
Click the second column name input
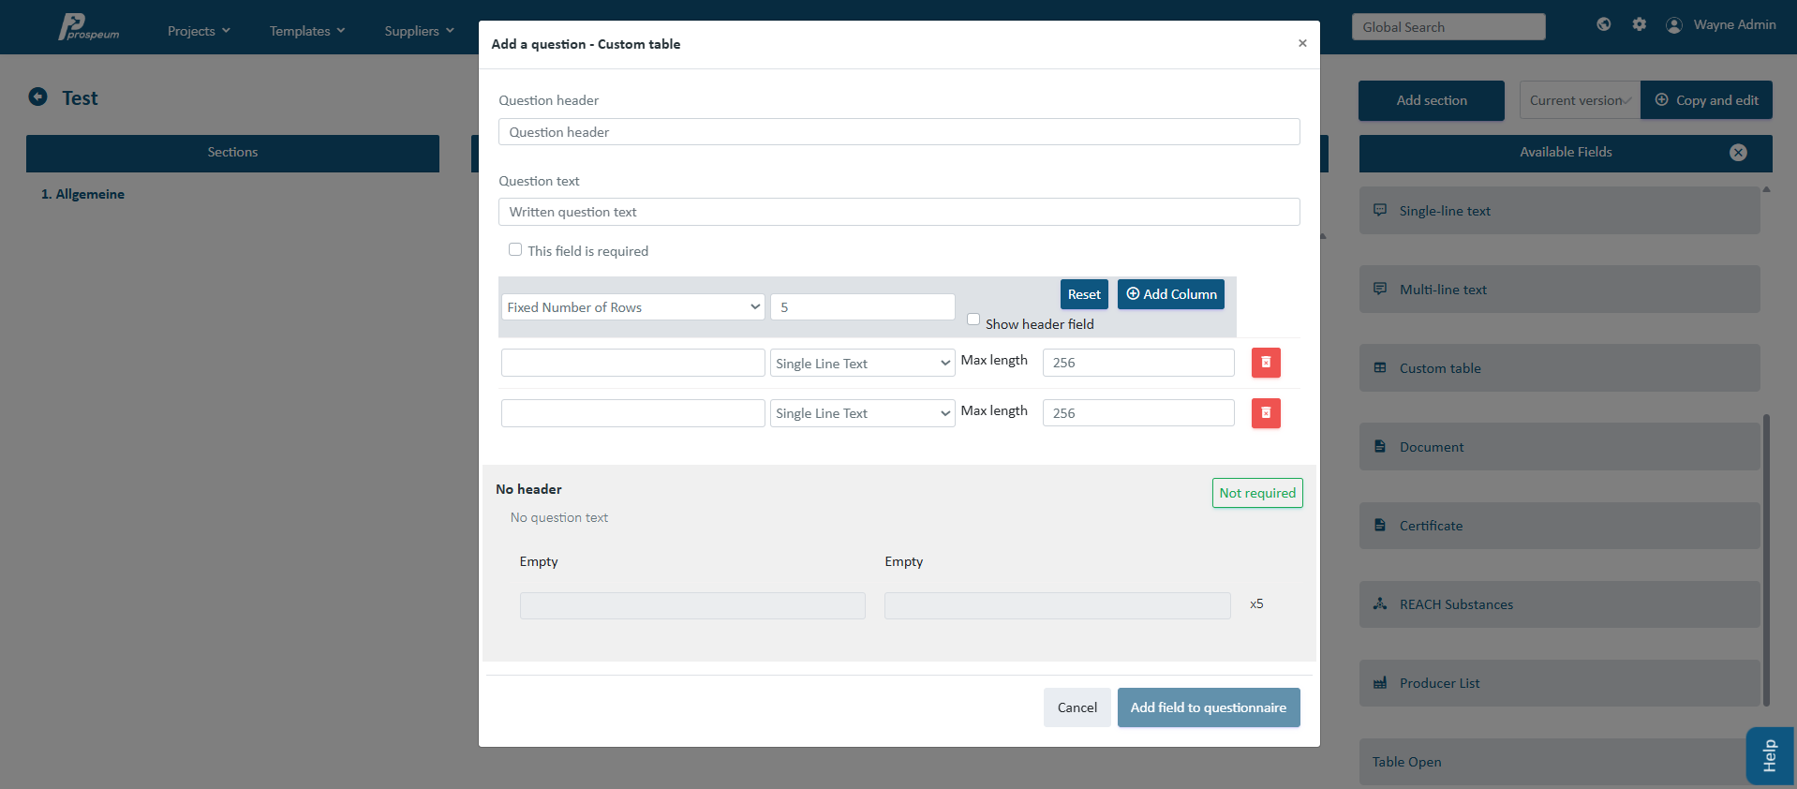(633, 413)
